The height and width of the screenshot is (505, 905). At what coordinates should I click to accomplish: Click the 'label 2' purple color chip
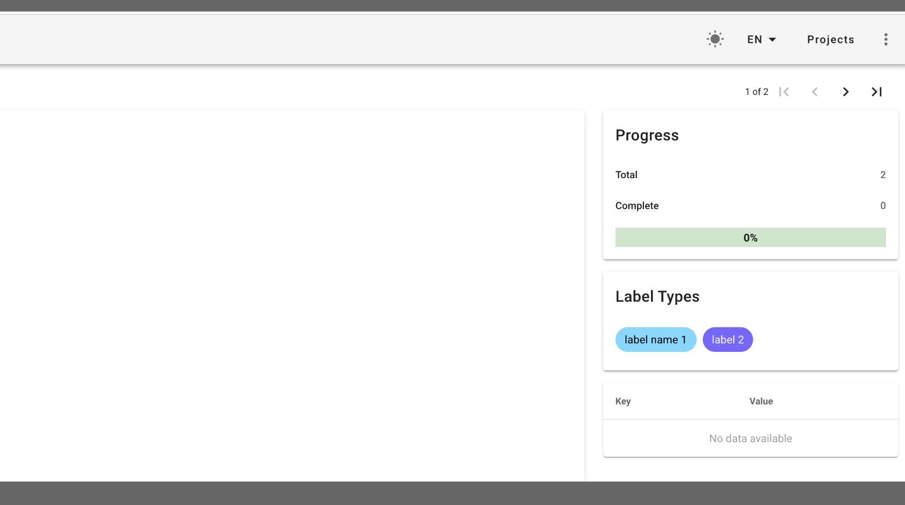[727, 339]
